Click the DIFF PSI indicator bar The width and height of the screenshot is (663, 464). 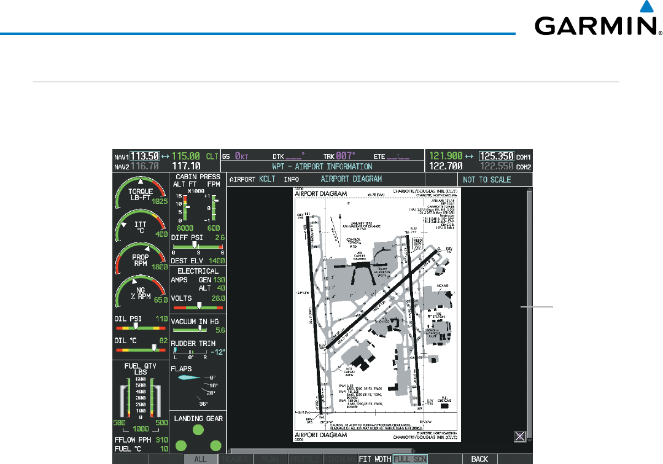pyautogui.click(x=198, y=246)
